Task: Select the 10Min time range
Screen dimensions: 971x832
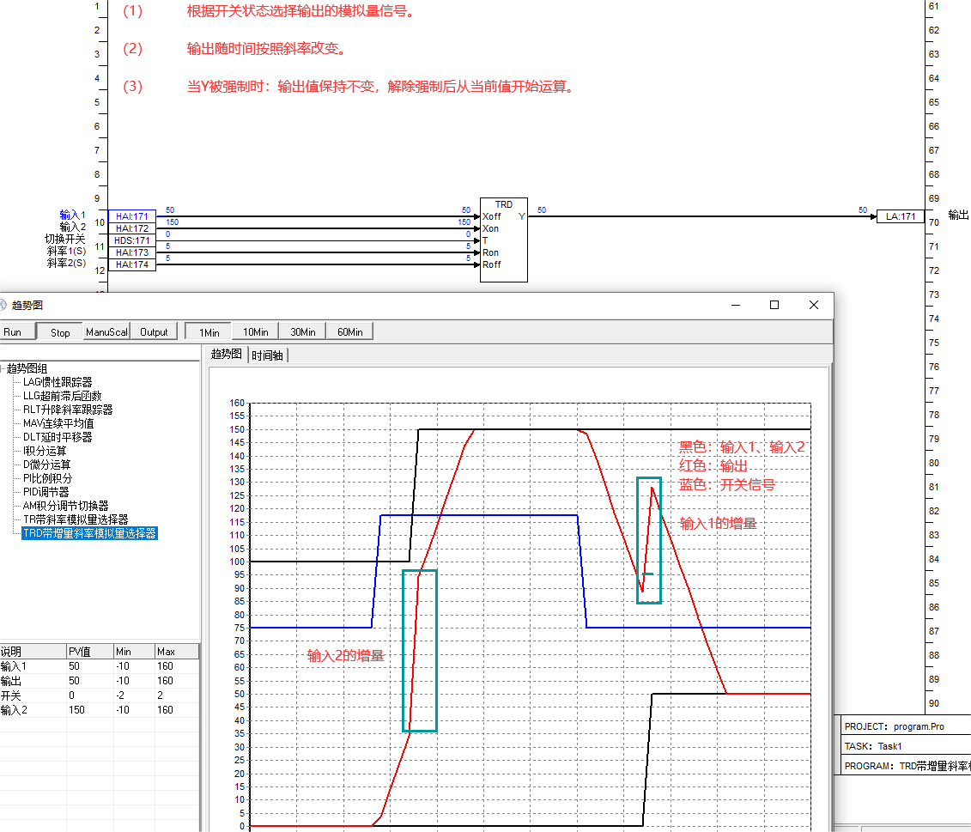Action: pos(256,332)
